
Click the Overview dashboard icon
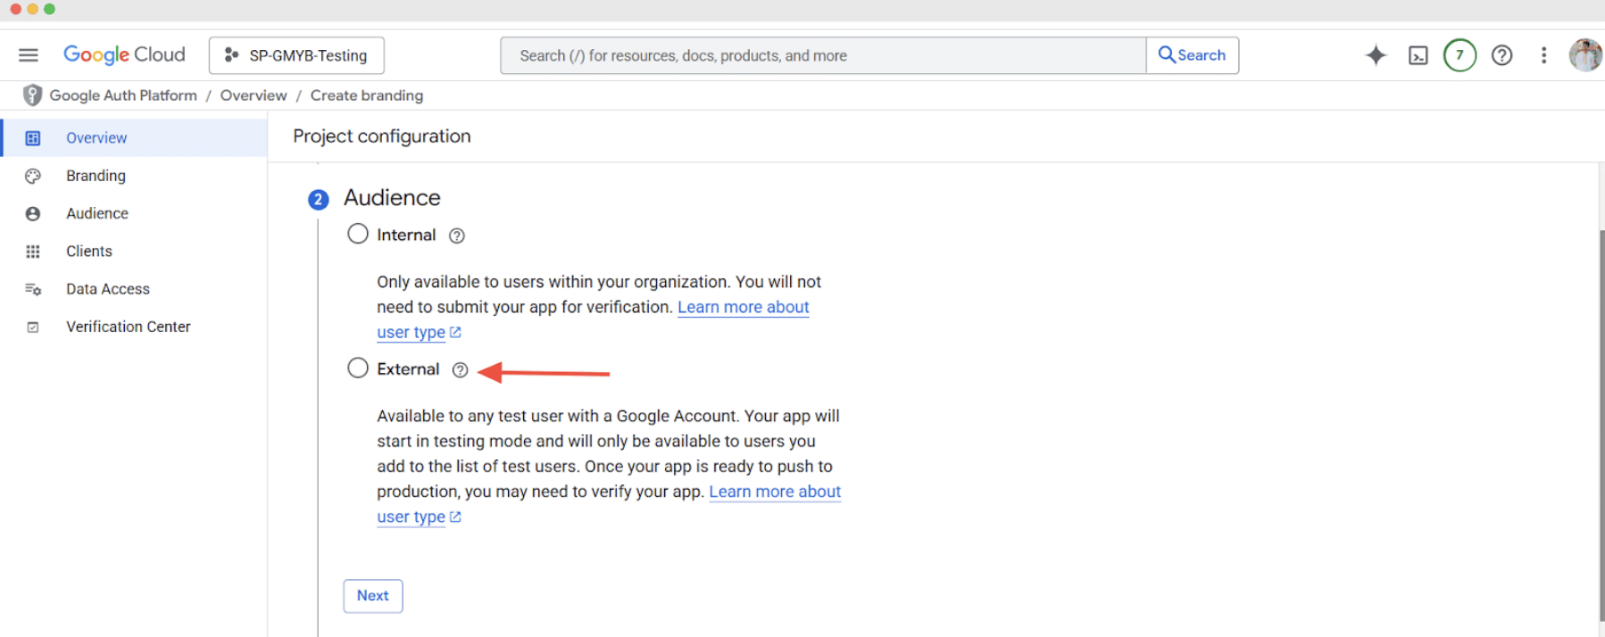pyautogui.click(x=33, y=138)
